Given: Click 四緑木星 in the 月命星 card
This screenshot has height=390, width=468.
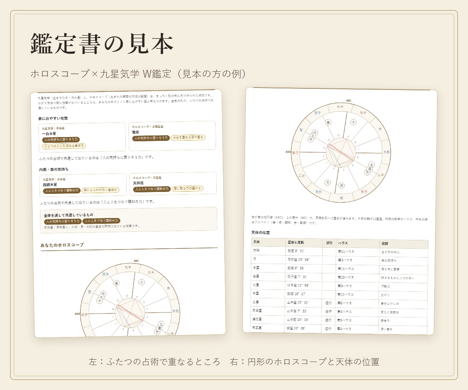Looking at the screenshot, I should click(x=50, y=185).
